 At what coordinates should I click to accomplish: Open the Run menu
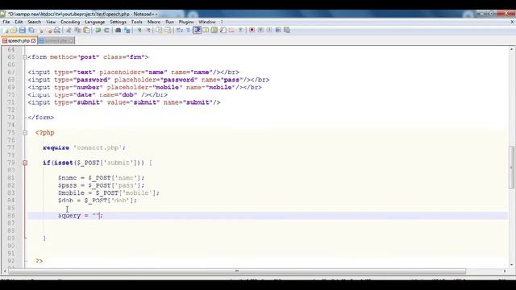click(169, 22)
